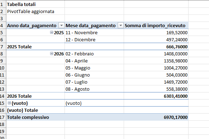Screen dimensions: 209x139
Task: Collapse the 2025 year group
Action: click(51, 32)
